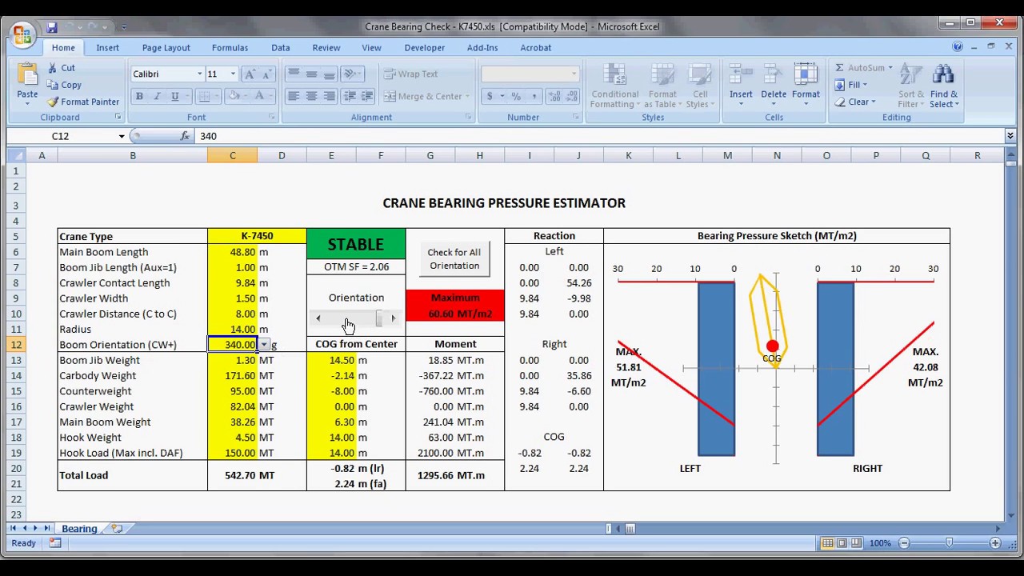Open the Formulas tab
This screenshot has width=1024, height=576.
(x=230, y=48)
